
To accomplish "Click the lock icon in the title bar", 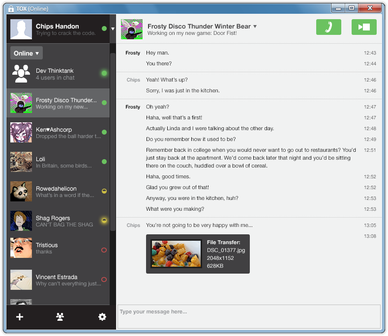I will [11, 9].
